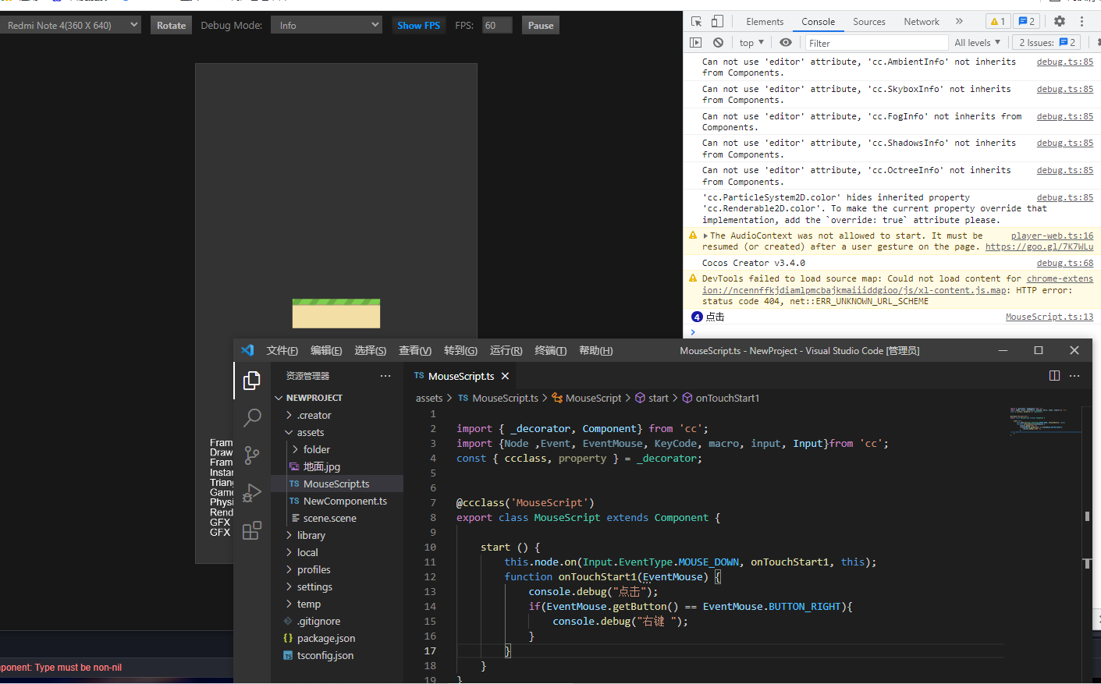
Task: Click DevTools inspect element picker icon
Action: [697, 22]
